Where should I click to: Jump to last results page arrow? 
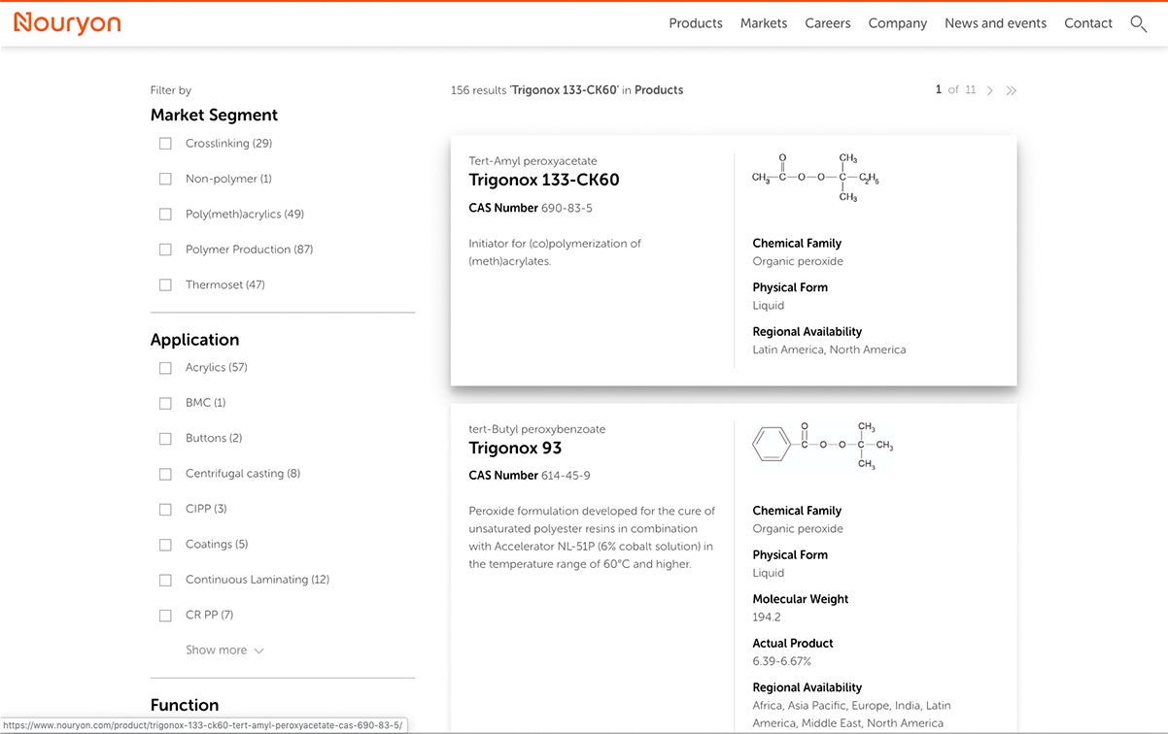point(1011,90)
